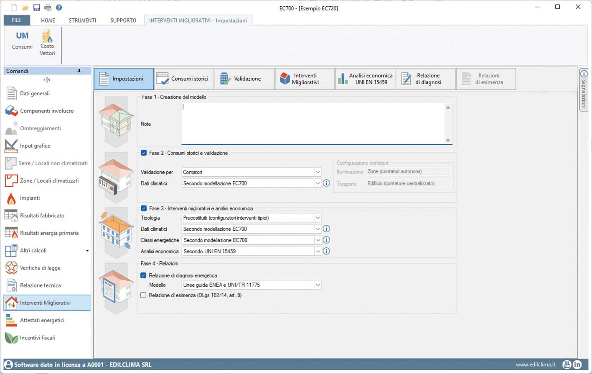
Task: Open the UM Consumi ribbon tool
Action: coord(22,41)
